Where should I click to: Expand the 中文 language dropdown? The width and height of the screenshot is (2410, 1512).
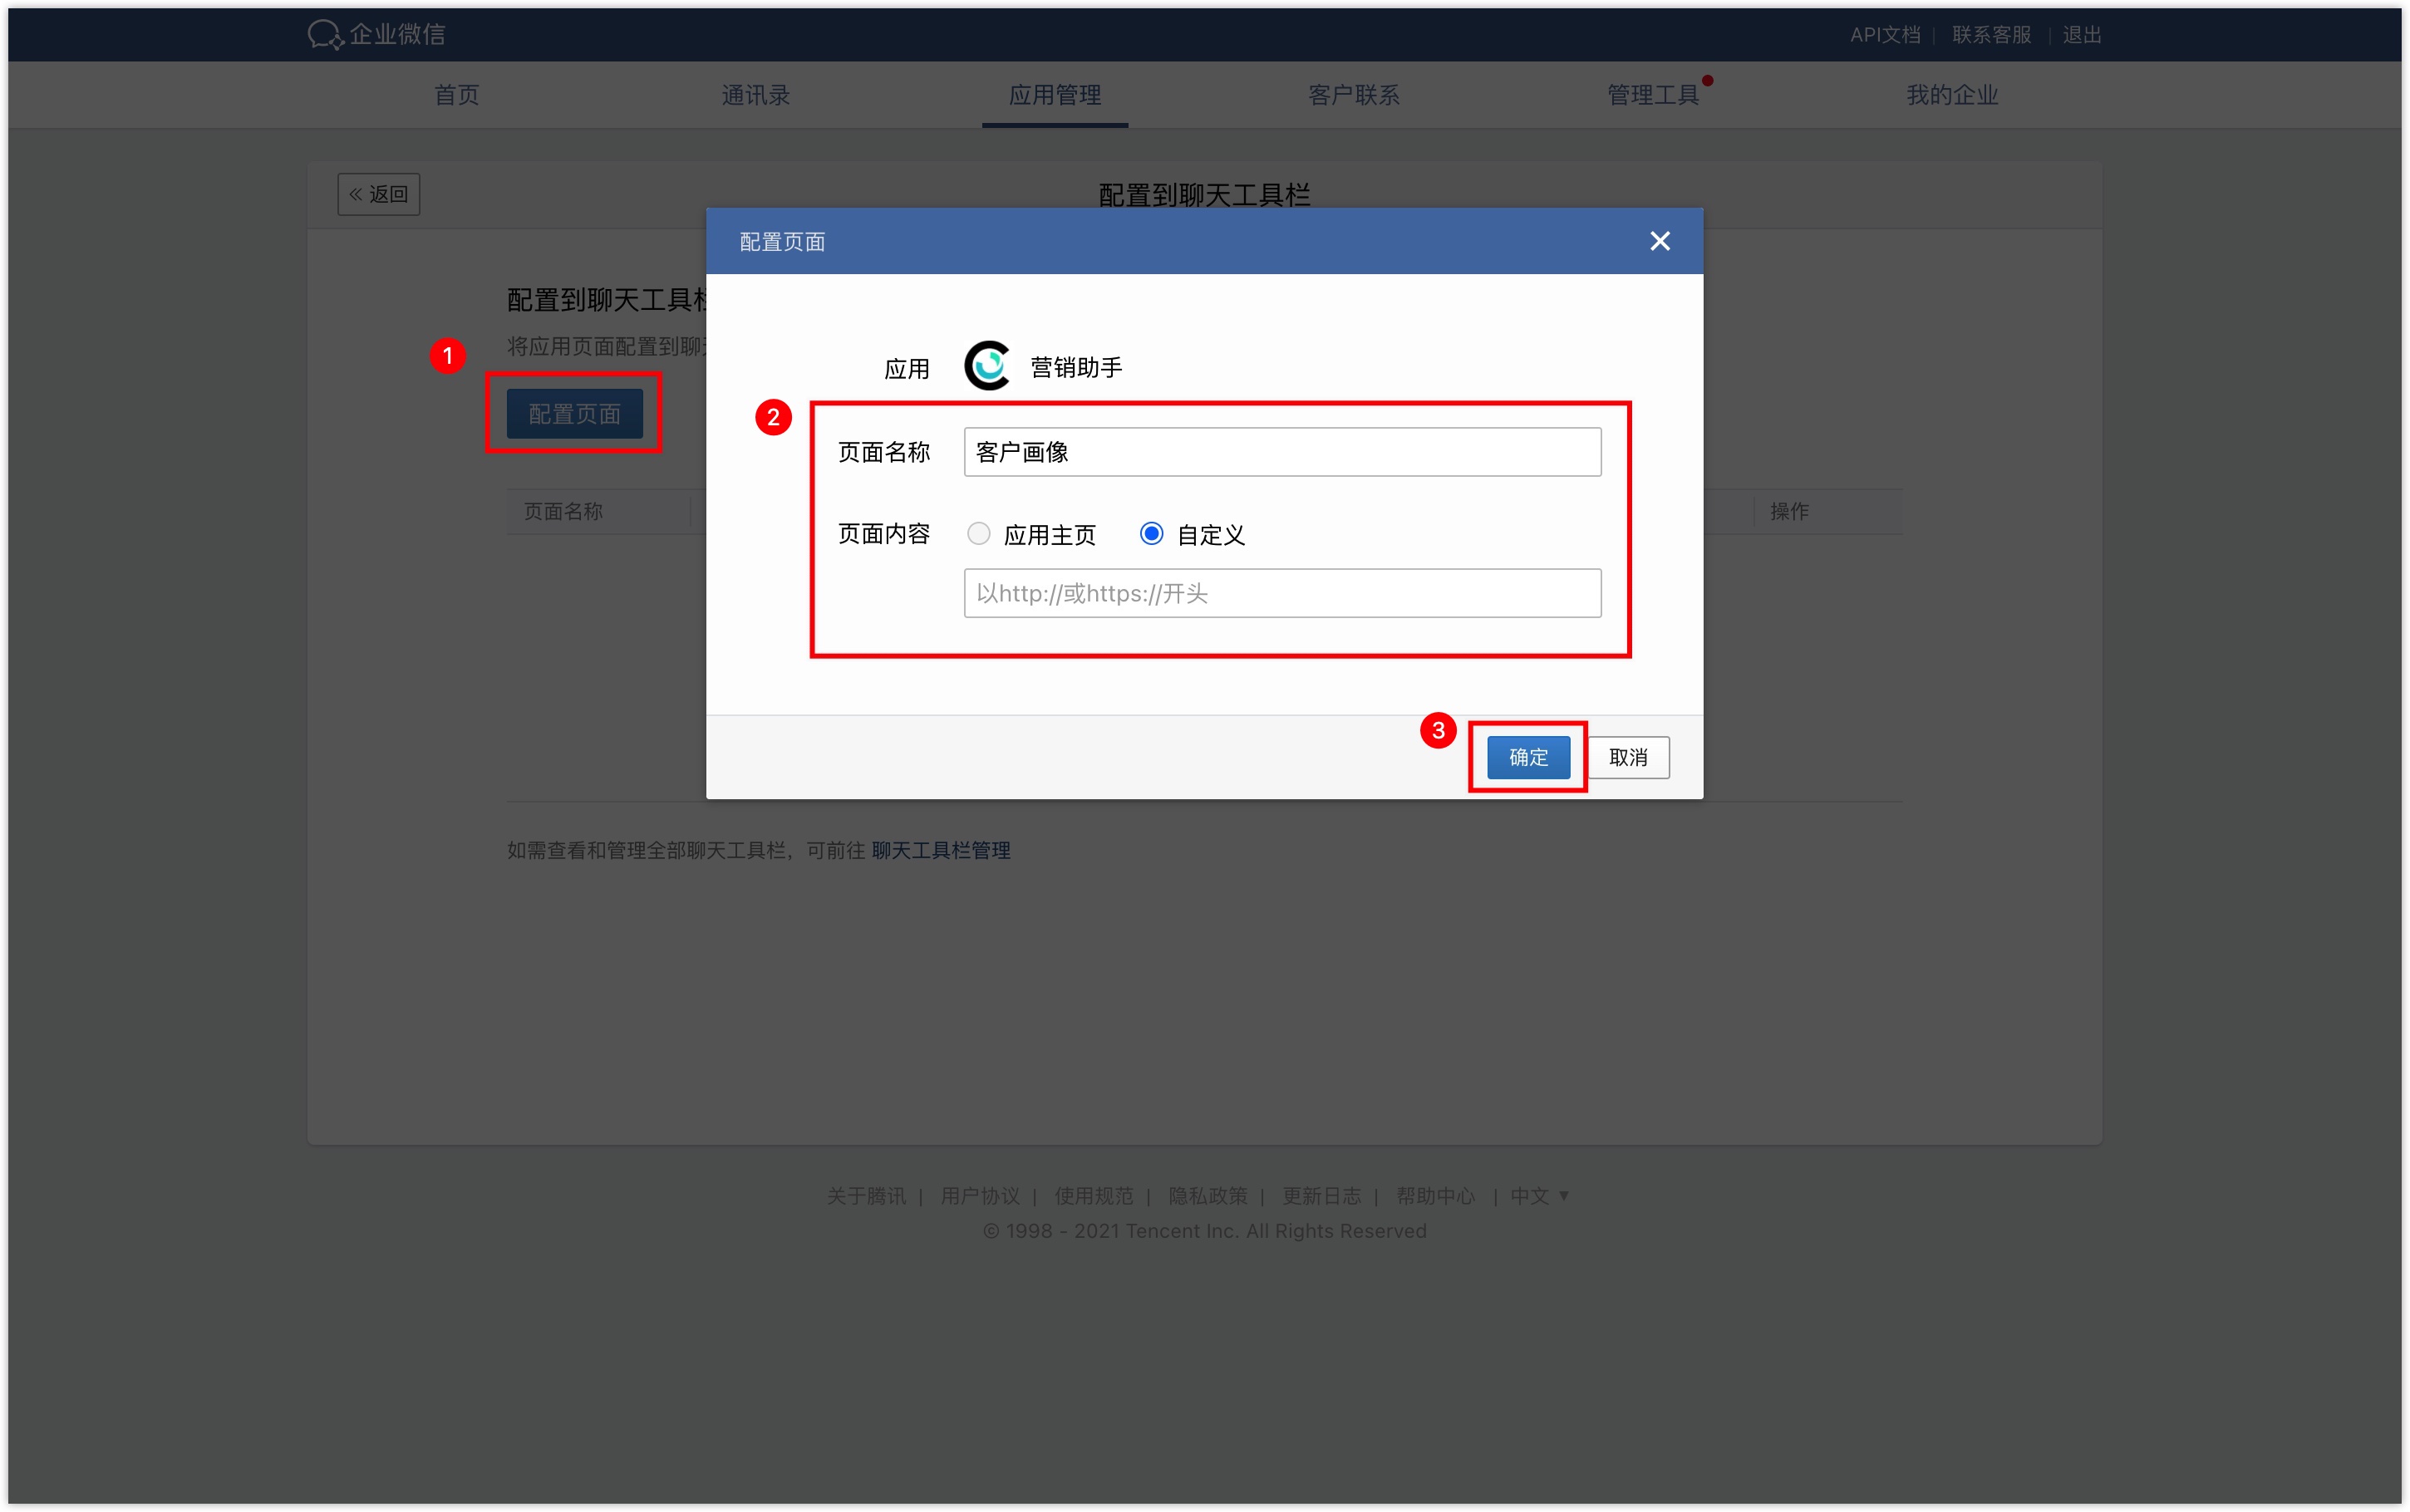(1539, 1196)
